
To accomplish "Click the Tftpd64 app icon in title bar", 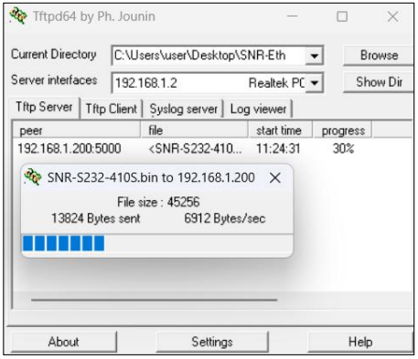I will [17, 16].
